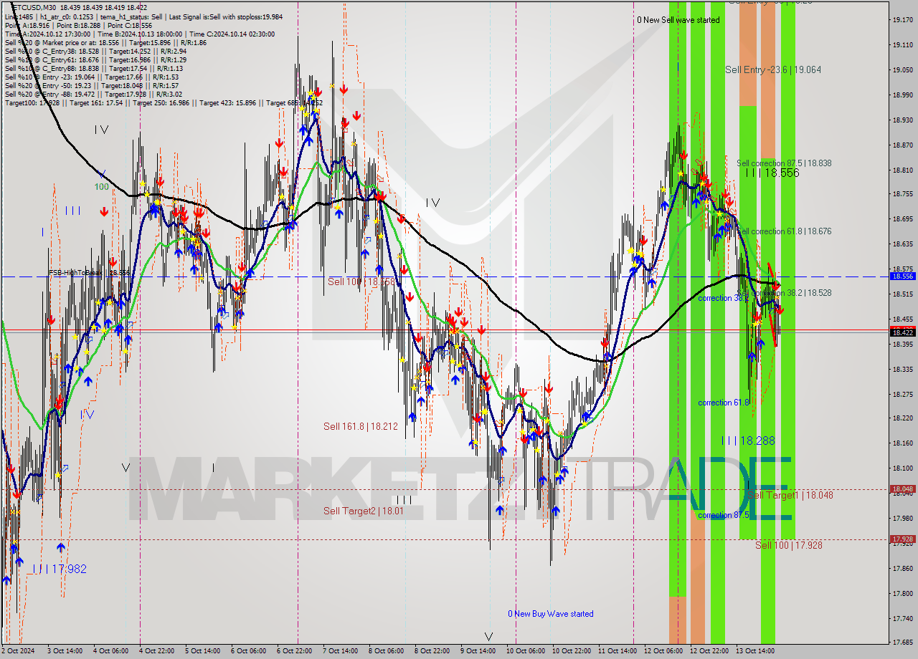Click the red 17.928 price tag on axis
Image resolution: width=918 pixels, height=659 pixels.
point(902,539)
